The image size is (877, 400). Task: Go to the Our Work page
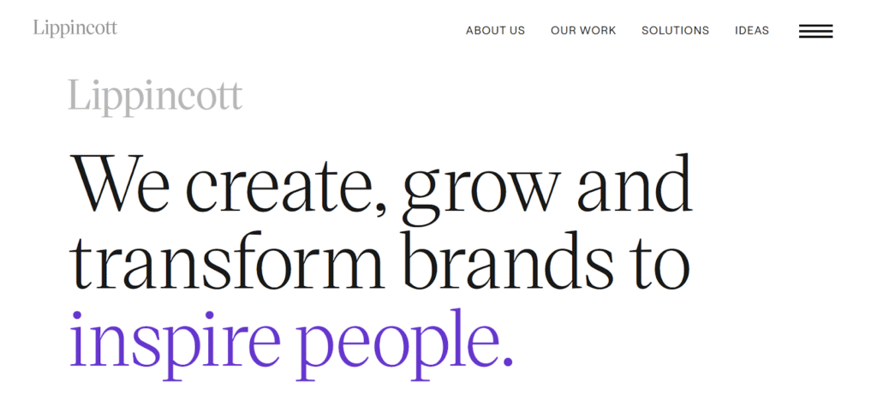582,31
